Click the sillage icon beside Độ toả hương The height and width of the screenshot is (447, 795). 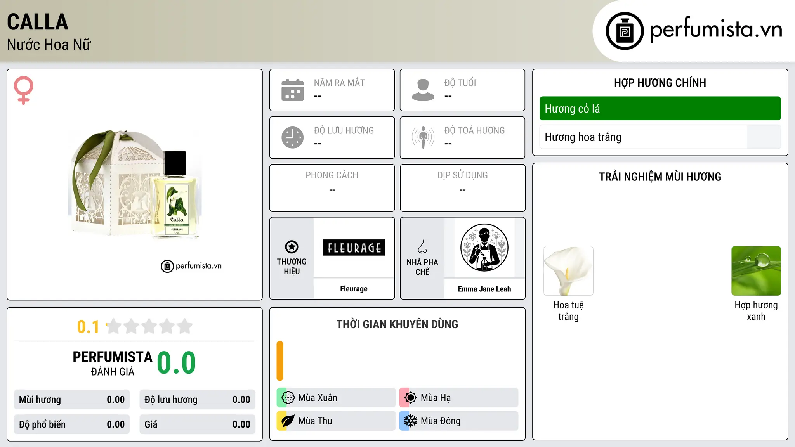423,137
